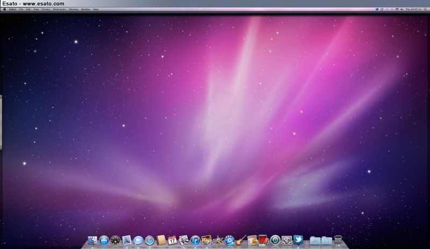This screenshot has width=430, height=249.
Task: Open Safari compass icon in the Dock
Action: click(x=150, y=240)
